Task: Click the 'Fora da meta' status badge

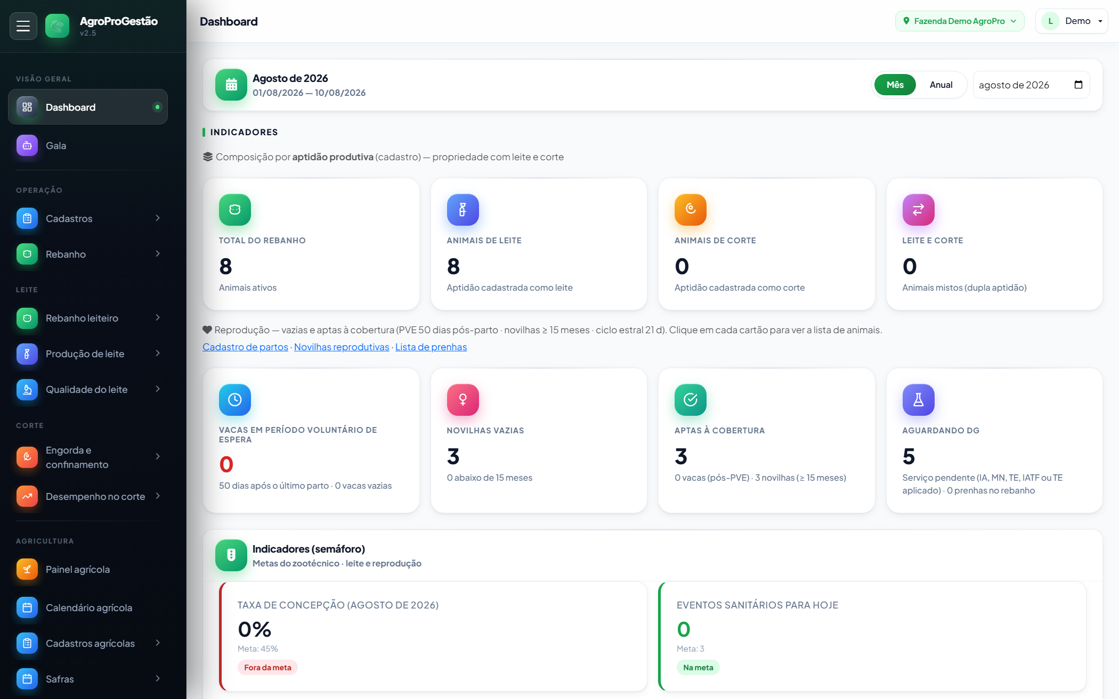Action: (x=267, y=668)
